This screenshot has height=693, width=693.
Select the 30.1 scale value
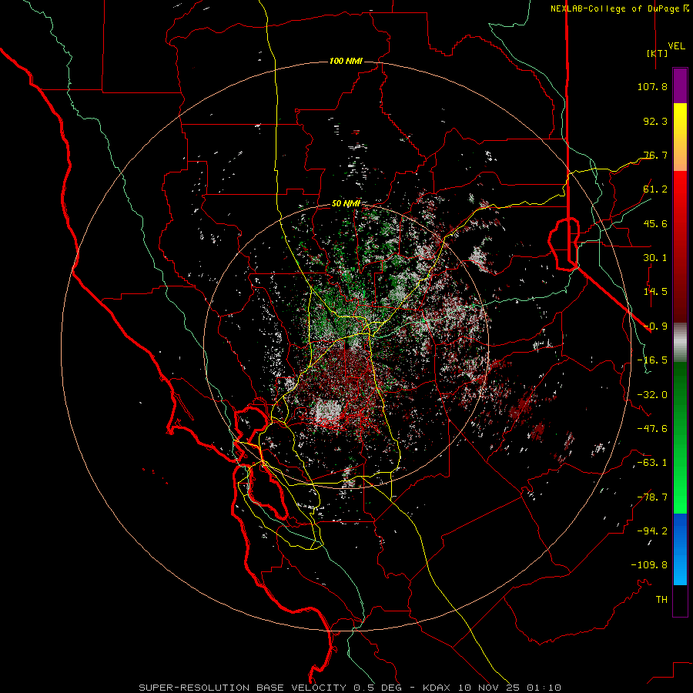pos(655,258)
